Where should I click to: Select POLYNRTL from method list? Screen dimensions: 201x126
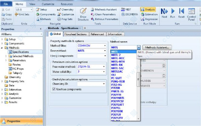tap(118, 98)
